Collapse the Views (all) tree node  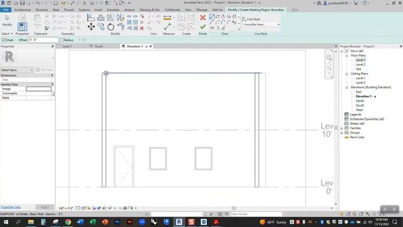[342, 51]
